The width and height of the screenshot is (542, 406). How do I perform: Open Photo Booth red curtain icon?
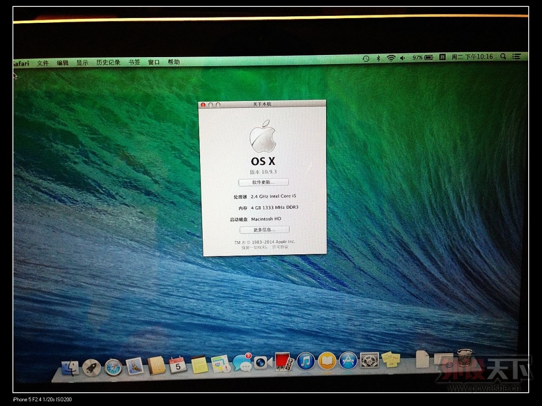coord(284,362)
